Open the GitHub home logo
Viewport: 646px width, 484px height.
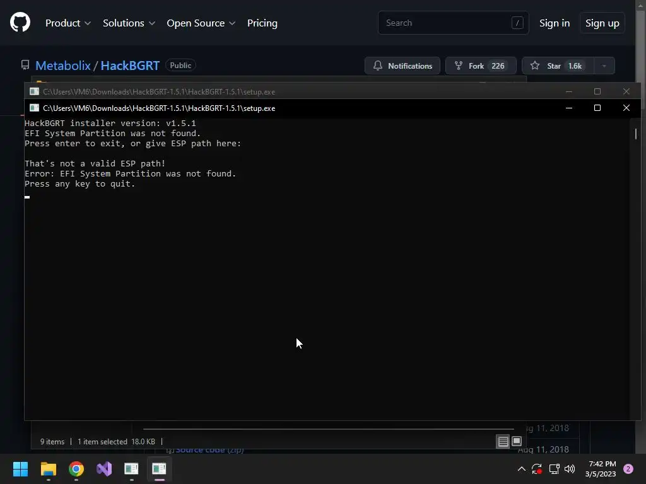coord(20,22)
